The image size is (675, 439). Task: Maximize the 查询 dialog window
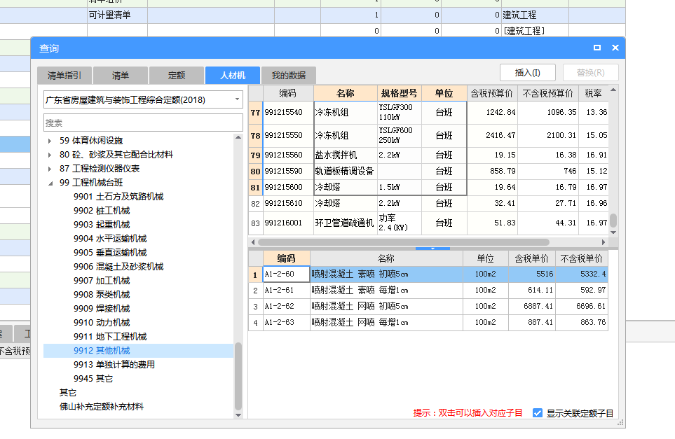596,48
